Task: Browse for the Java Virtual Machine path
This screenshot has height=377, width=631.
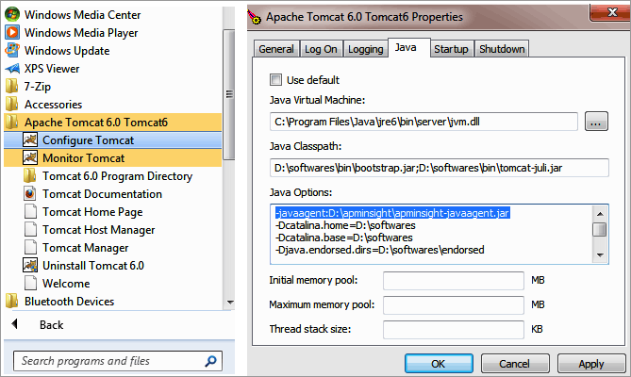Action: click(596, 122)
